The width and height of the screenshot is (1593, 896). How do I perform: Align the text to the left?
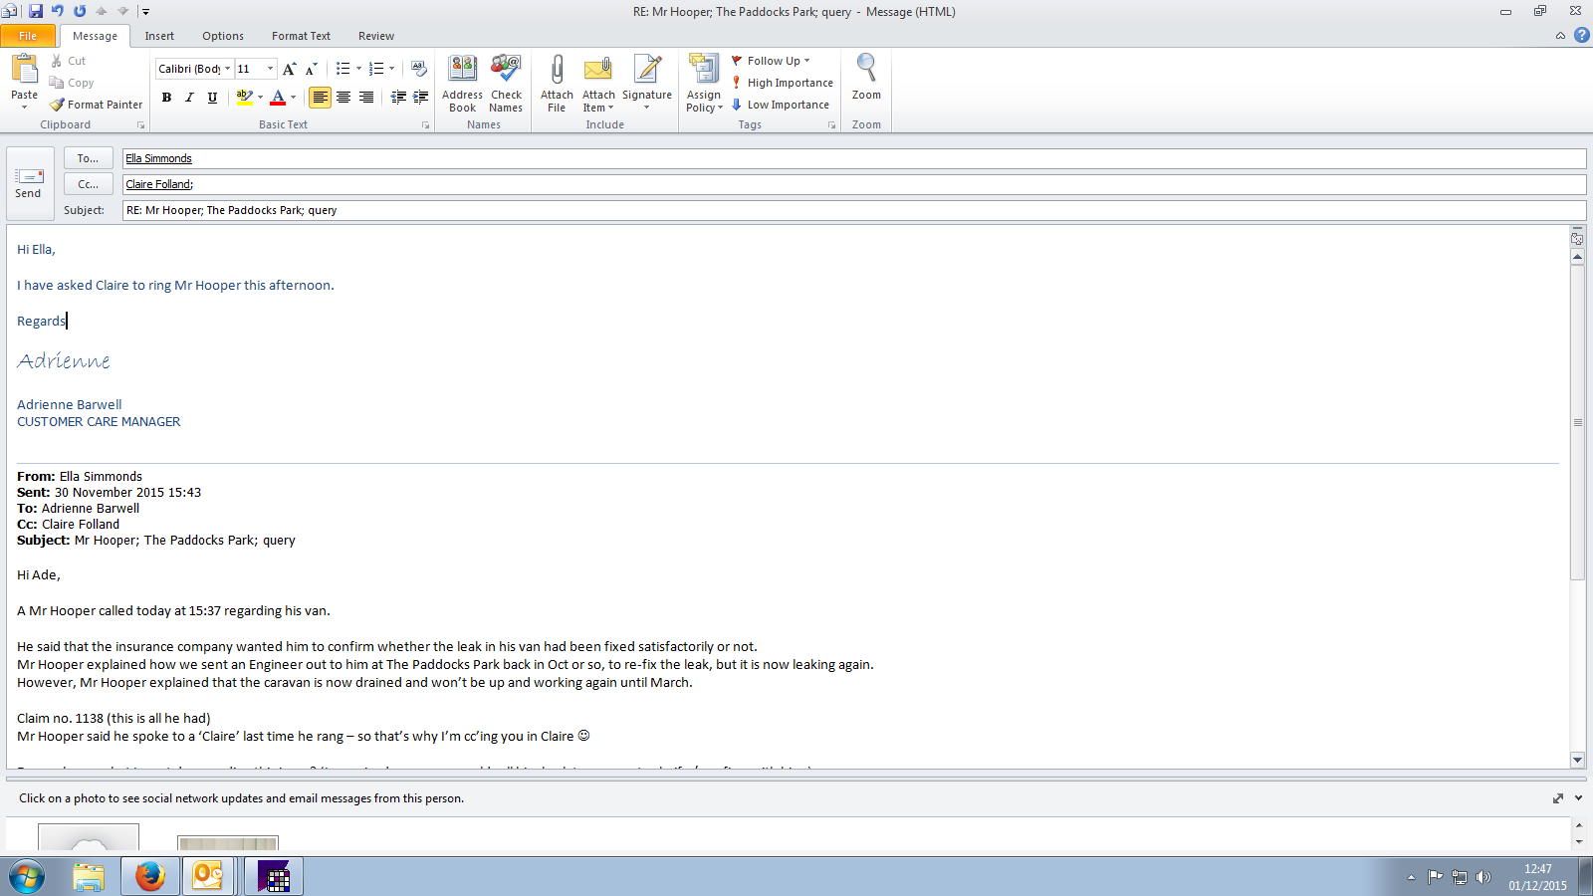click(x=320, y=97)
